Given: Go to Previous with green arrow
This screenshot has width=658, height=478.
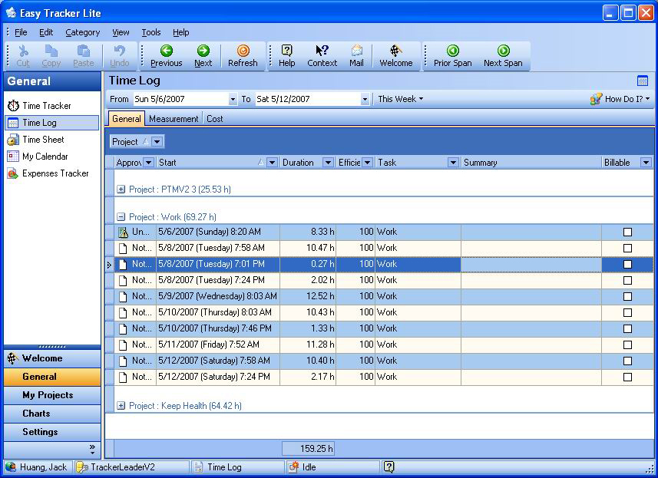Looking at the screenshot, I should [x=166, y=56].
